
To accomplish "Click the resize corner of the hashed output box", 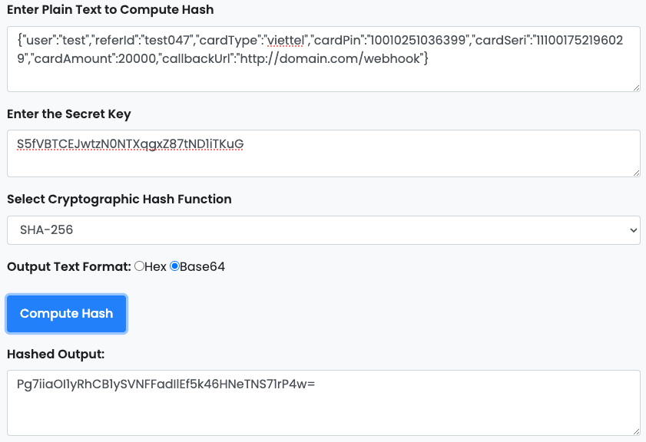I will point(635,431).
